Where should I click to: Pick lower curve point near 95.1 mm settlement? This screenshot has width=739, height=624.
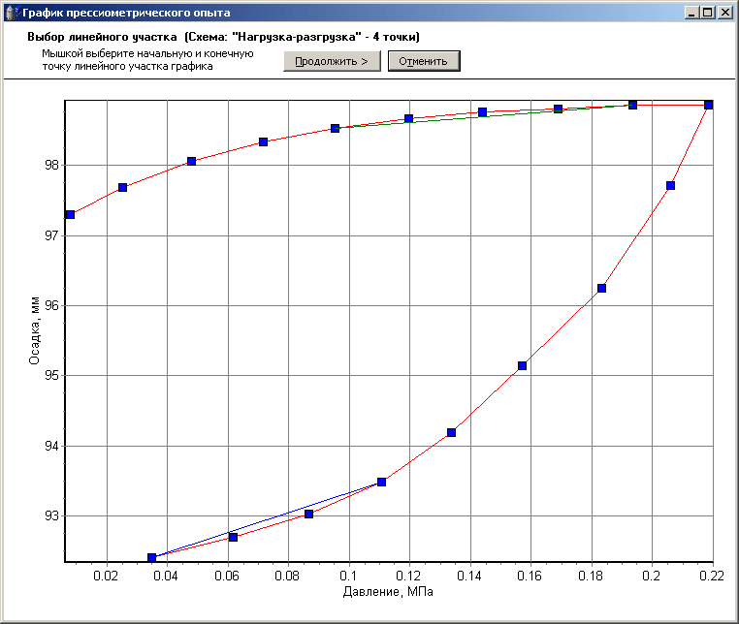(522, 365)
